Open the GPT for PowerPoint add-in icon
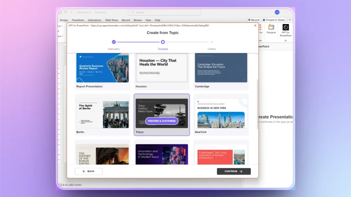This screenshot has width=351, height=197. coord(286,30)
